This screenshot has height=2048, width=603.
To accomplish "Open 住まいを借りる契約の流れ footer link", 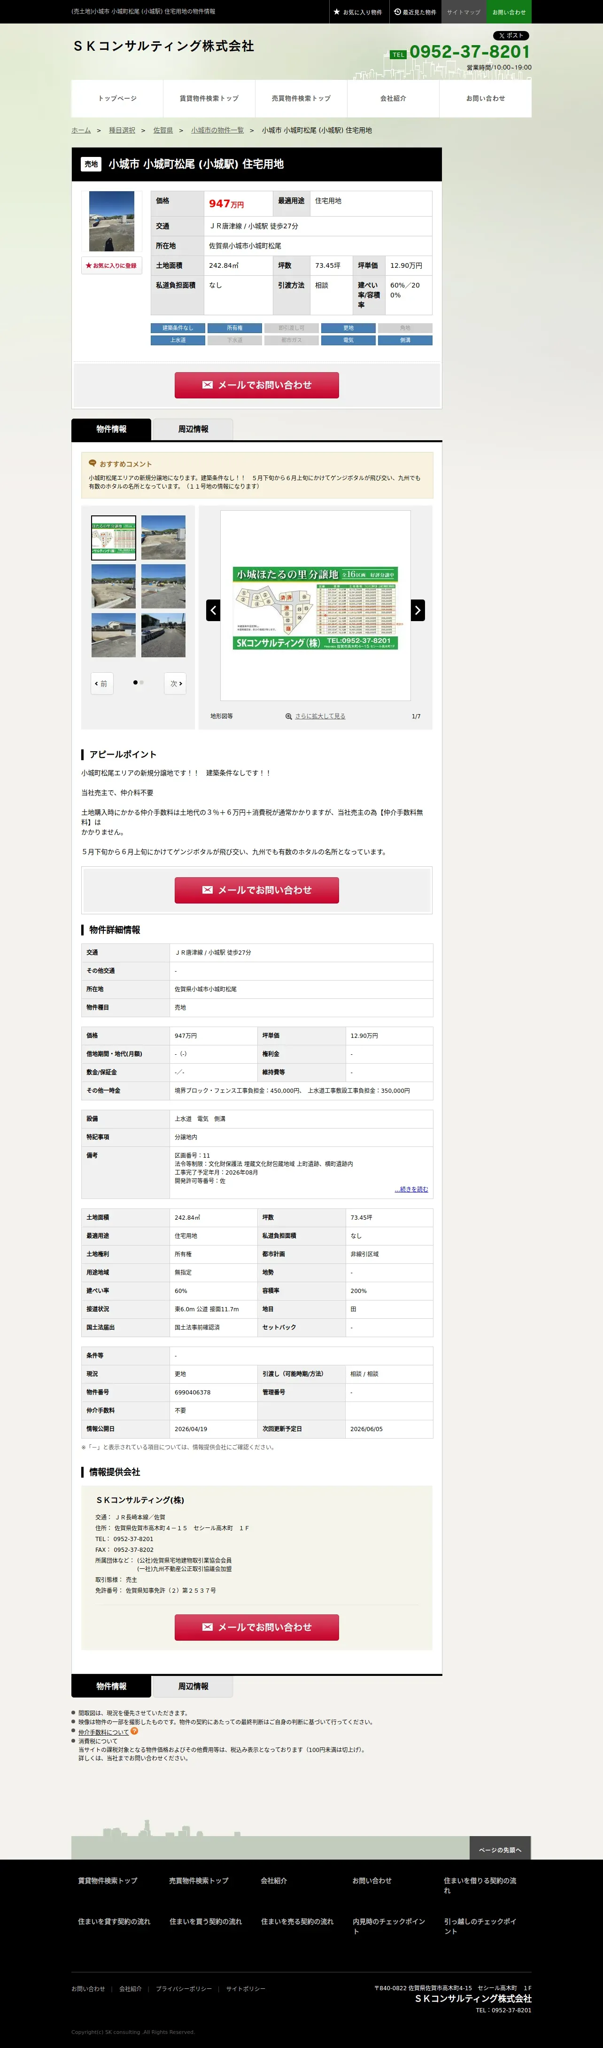I will pyautogui.click(x=480, y=1885).
